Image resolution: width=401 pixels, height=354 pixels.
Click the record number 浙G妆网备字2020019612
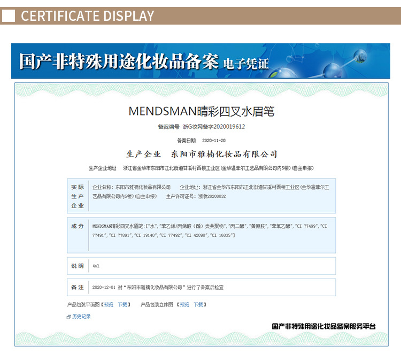pyautogui.click(x=214, y=127)
